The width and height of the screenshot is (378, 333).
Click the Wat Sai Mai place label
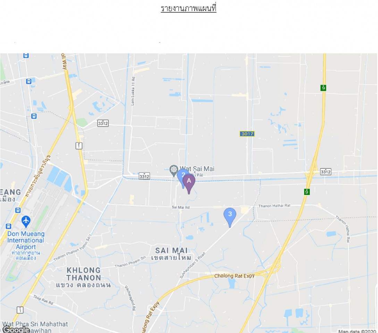pos(197,169)
